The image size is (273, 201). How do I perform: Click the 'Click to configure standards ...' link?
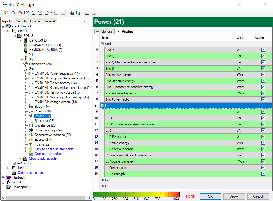pyautogui.click(x=55, y=149)
